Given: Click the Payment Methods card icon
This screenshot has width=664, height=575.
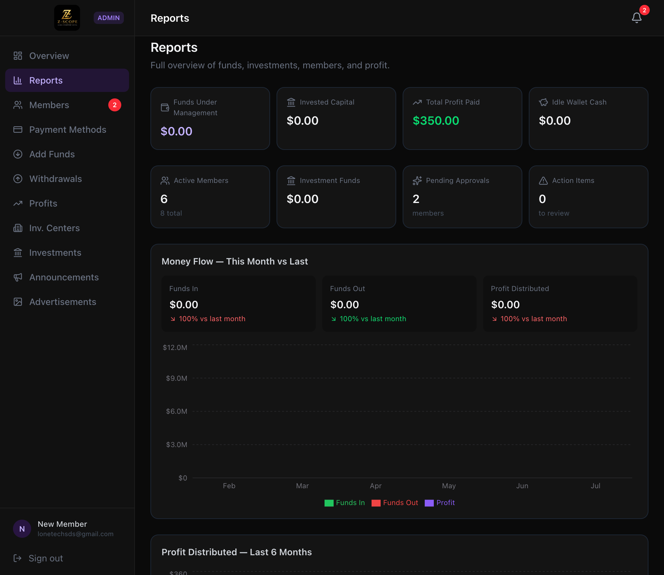Looking at the screenshot, I should point(18,130).
